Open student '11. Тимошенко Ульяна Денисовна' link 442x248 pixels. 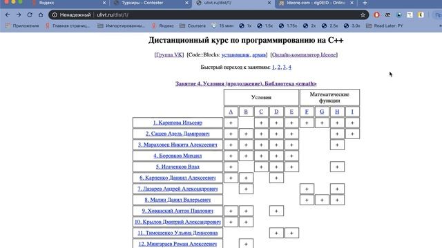click(177, 233)
